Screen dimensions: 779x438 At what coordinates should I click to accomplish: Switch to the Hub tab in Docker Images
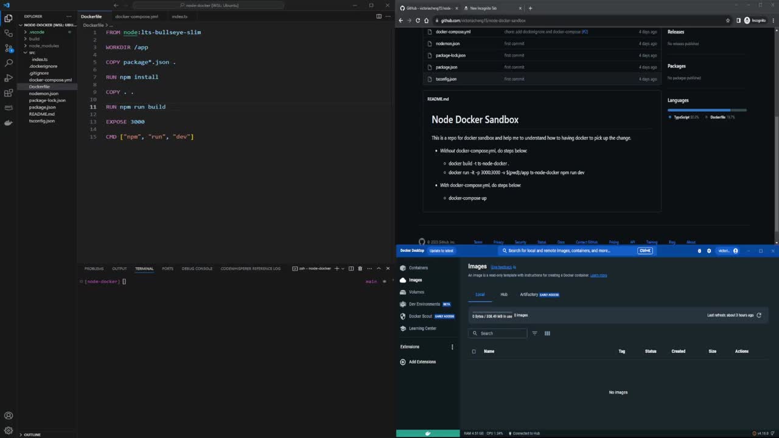504,294
